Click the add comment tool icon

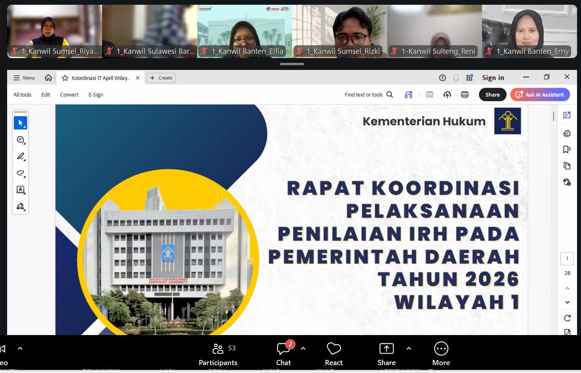[x=21, y=140]
